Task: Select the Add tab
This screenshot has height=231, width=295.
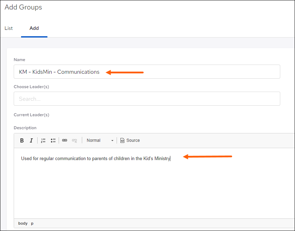Action: tap(34, 28)
